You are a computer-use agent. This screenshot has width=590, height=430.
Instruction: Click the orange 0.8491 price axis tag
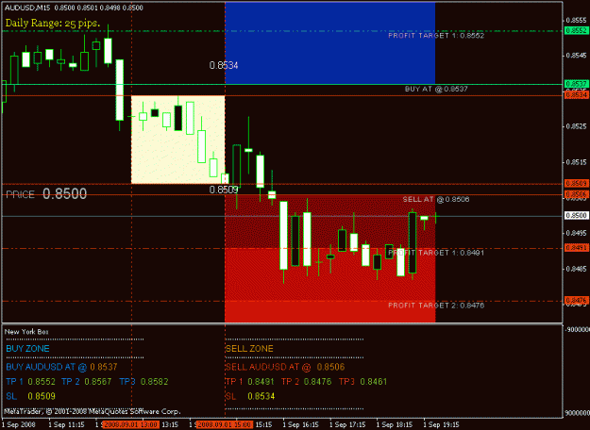coord(576,248)
